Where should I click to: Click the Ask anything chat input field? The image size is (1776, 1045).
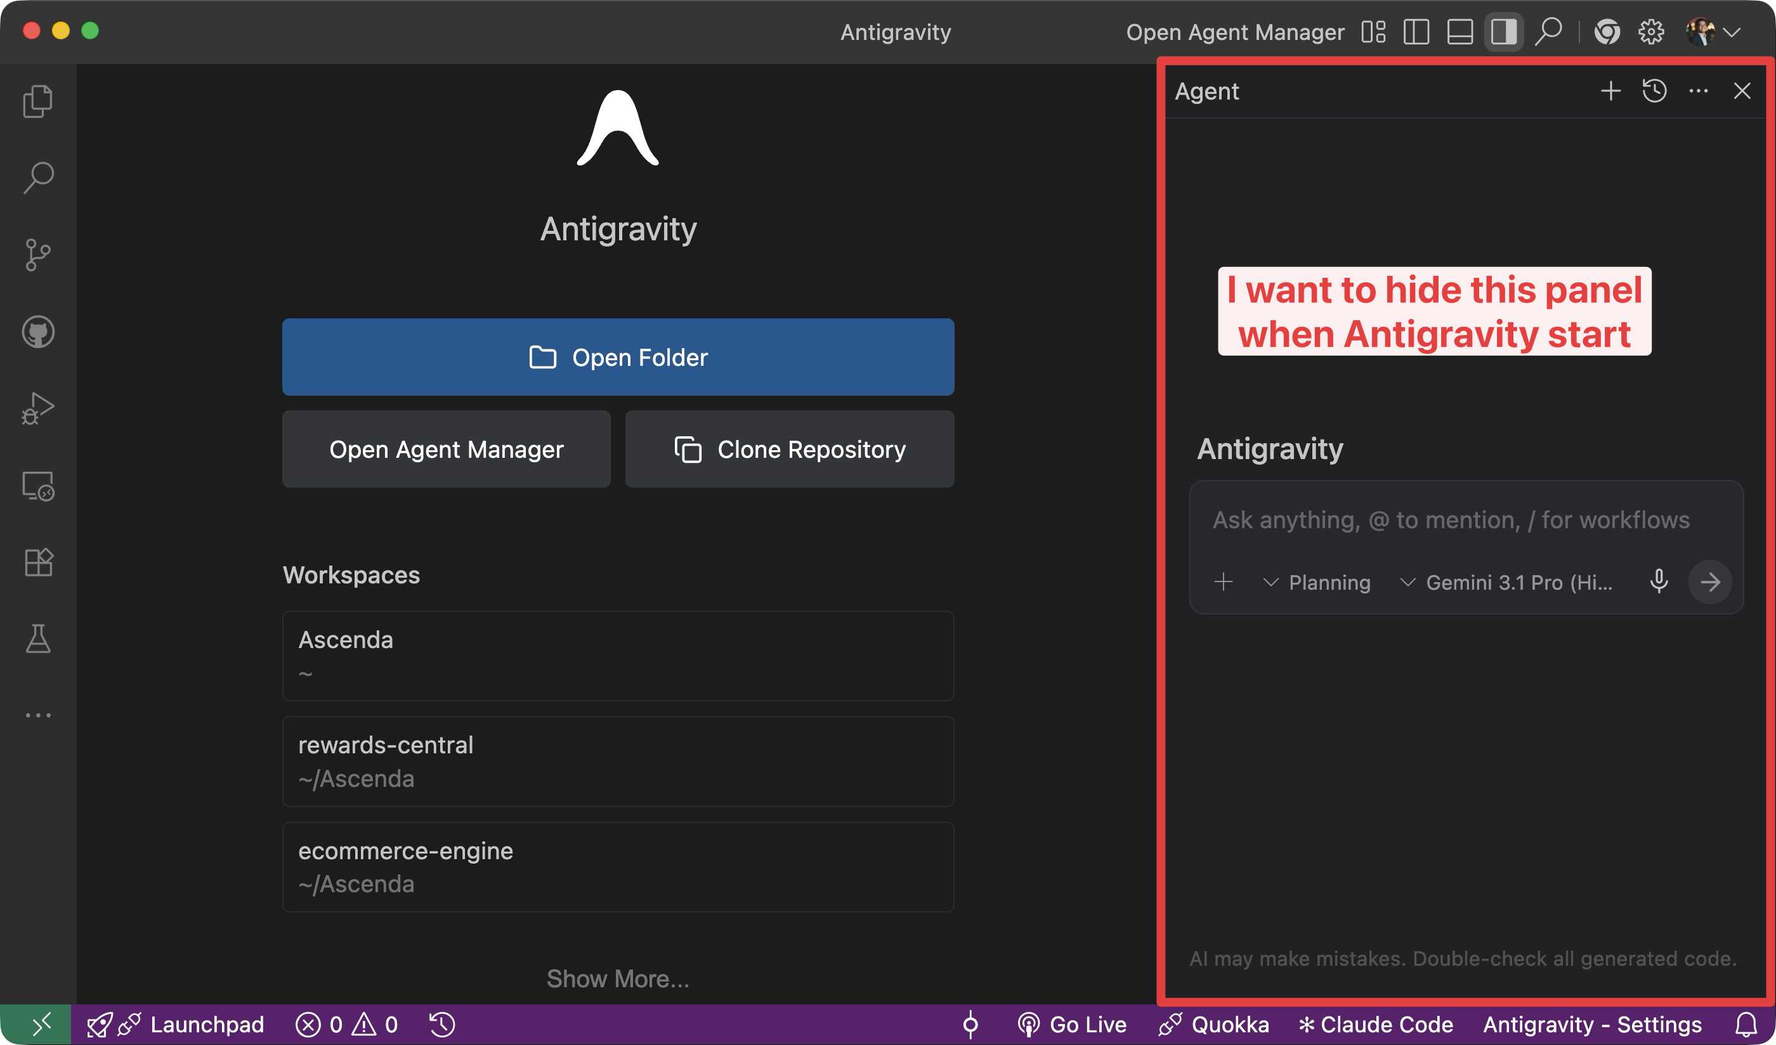click(x=1451, y=520)
